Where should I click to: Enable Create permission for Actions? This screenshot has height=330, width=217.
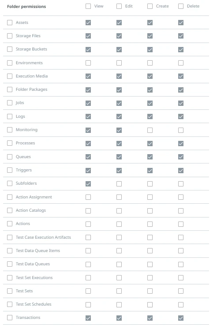(150, 224)
